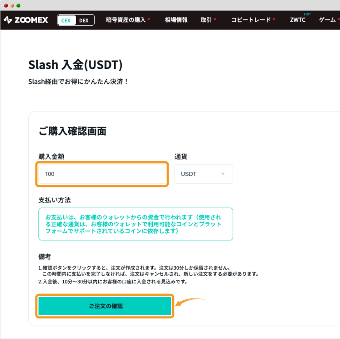Click the Slash 入金(USDT) page heading
This screenshot has width=340, height=339.
(75, 65)
